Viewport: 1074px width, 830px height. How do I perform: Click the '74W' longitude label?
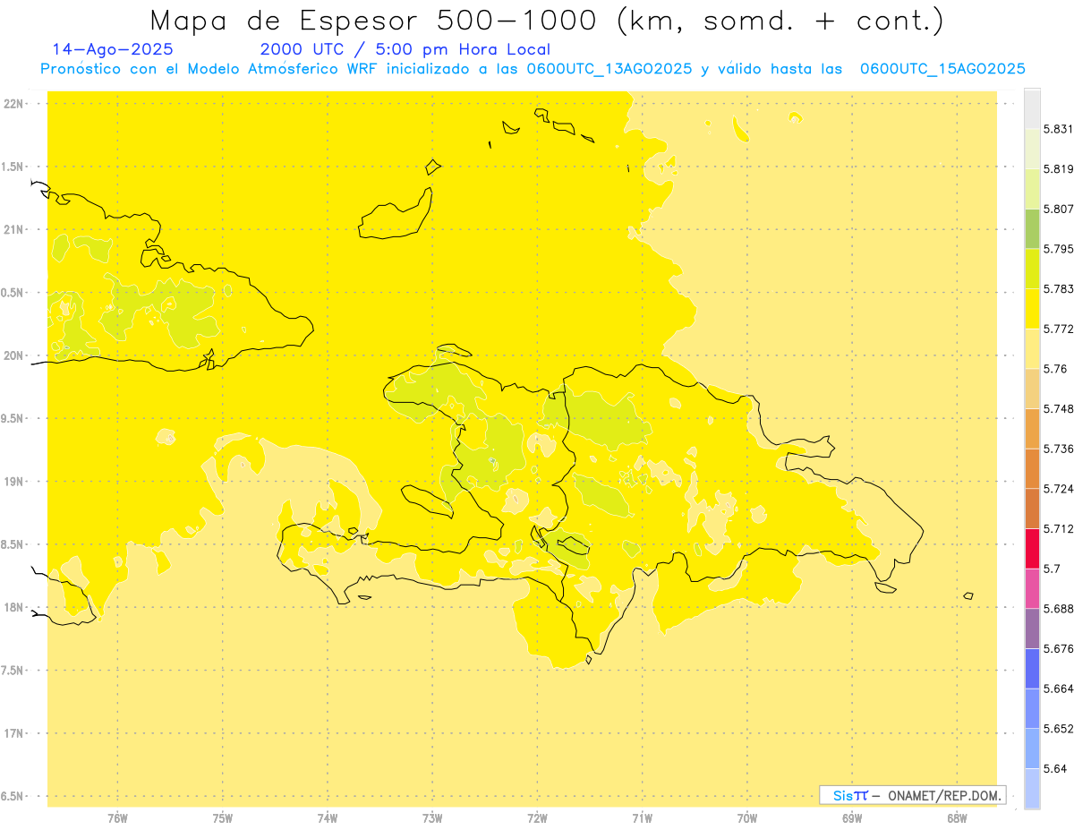(328, 818)
